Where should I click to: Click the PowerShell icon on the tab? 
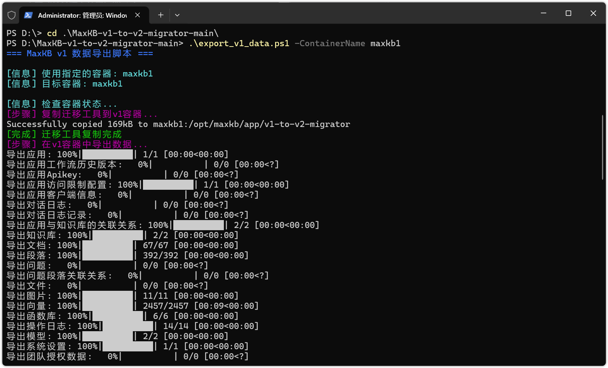29,15
